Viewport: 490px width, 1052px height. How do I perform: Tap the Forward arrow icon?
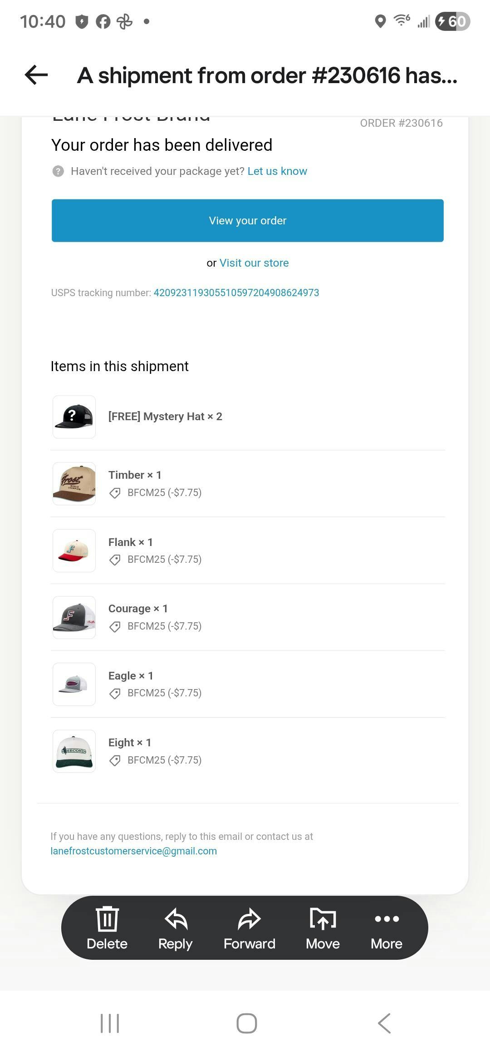point(249,919)
